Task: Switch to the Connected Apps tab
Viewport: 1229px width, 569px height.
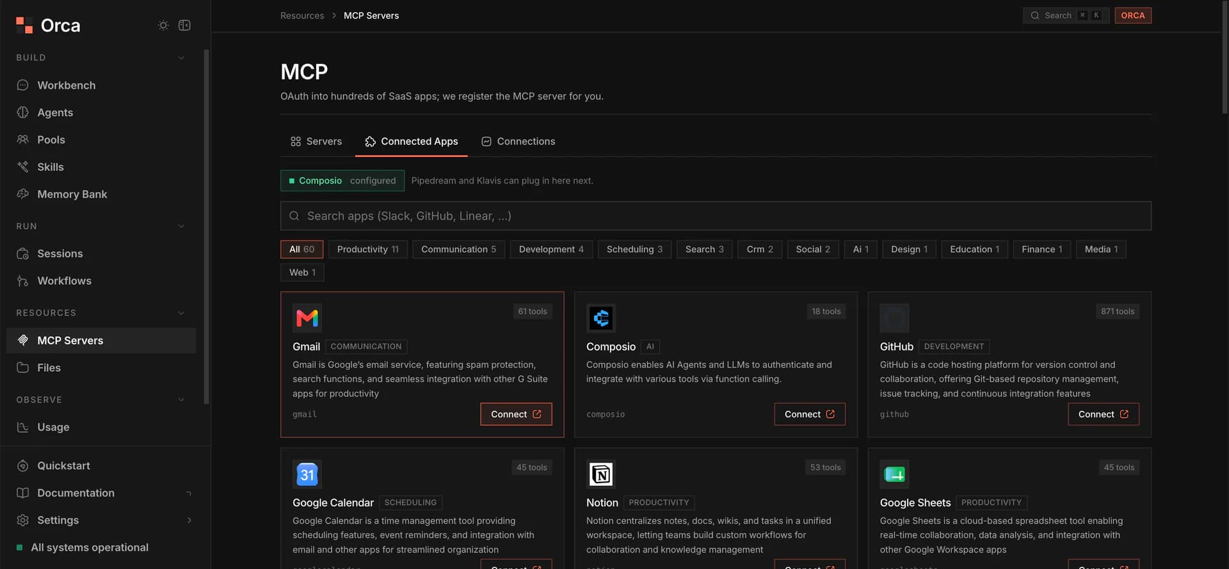Action: click(412, 141)
